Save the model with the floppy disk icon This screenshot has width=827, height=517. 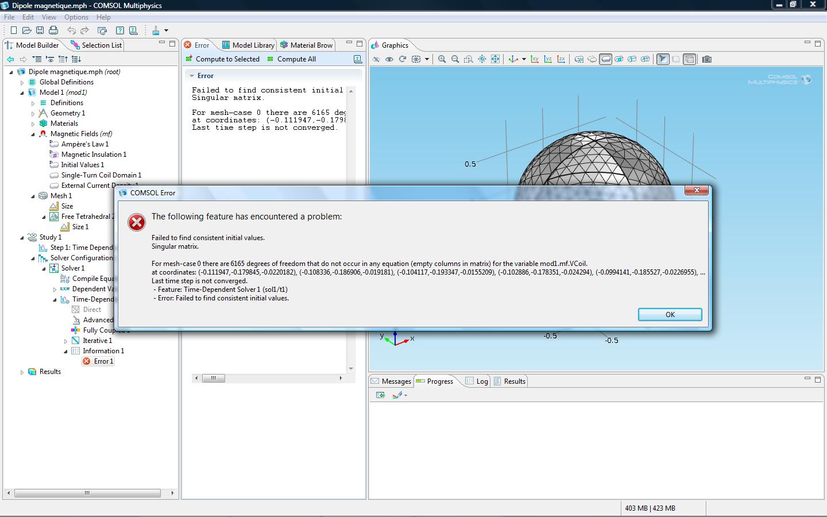[x=40, y=30]
